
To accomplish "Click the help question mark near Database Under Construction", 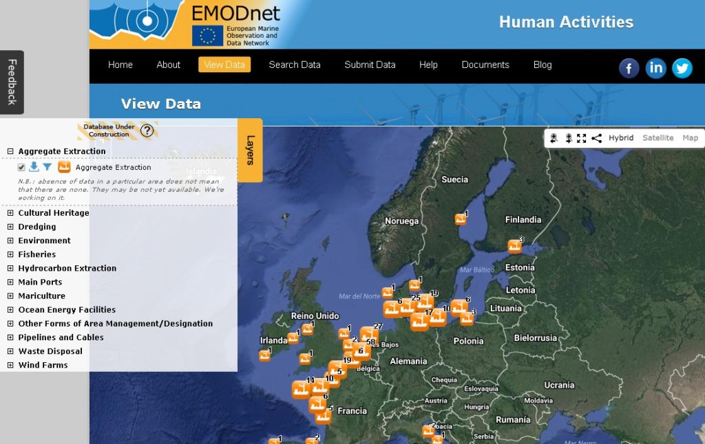I will [x=146, y=131].
